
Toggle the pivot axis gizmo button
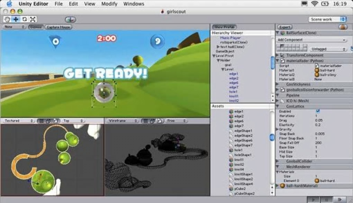pos(71,20)
